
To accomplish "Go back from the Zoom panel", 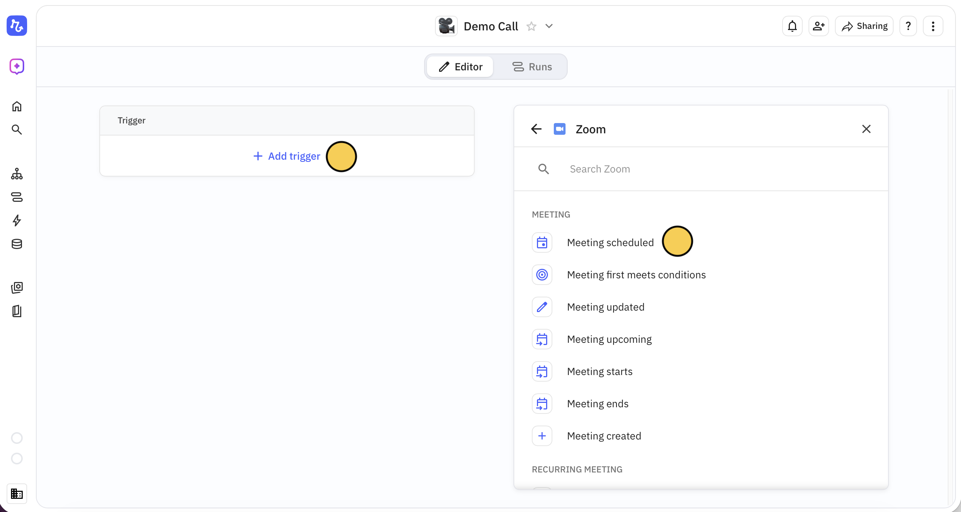I will 536,129.
